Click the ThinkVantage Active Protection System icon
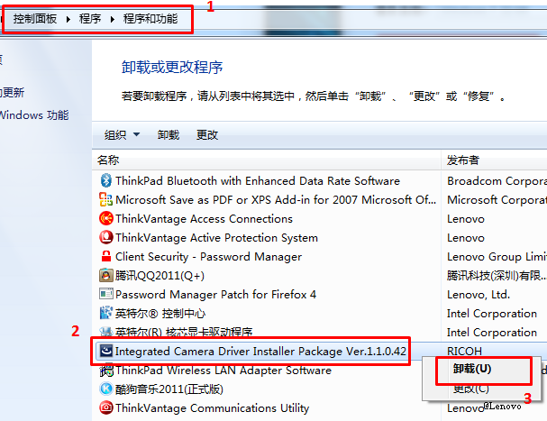The width and height of the screenshot is (547, 421). [x=106, y=238]
